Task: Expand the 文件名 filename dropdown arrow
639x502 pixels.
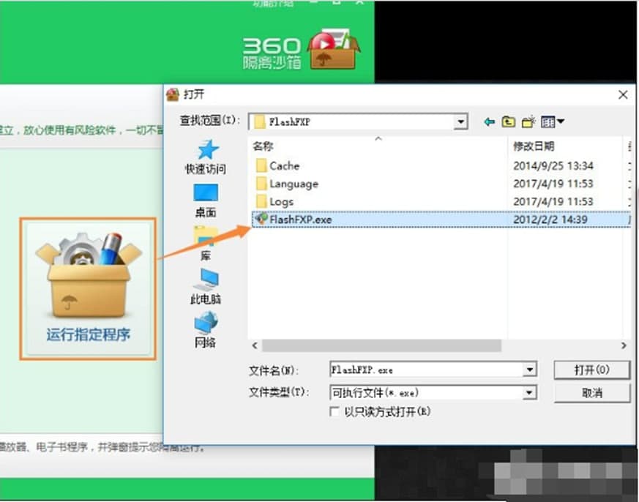Action: click(x=529, y=370)
